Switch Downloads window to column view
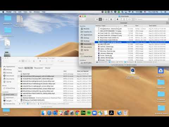The height and width of the screenshot is (127, 169). point(104,19)
